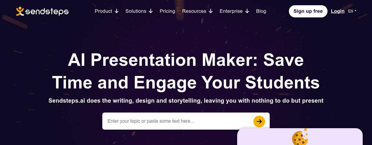Expand the Solutions dropdown arrow
372x145 pixels.
click(x=151, y=11)
